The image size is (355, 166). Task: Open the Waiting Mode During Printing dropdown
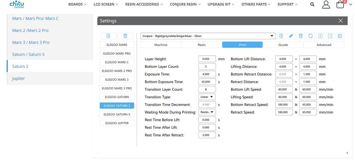click(207, 112)
